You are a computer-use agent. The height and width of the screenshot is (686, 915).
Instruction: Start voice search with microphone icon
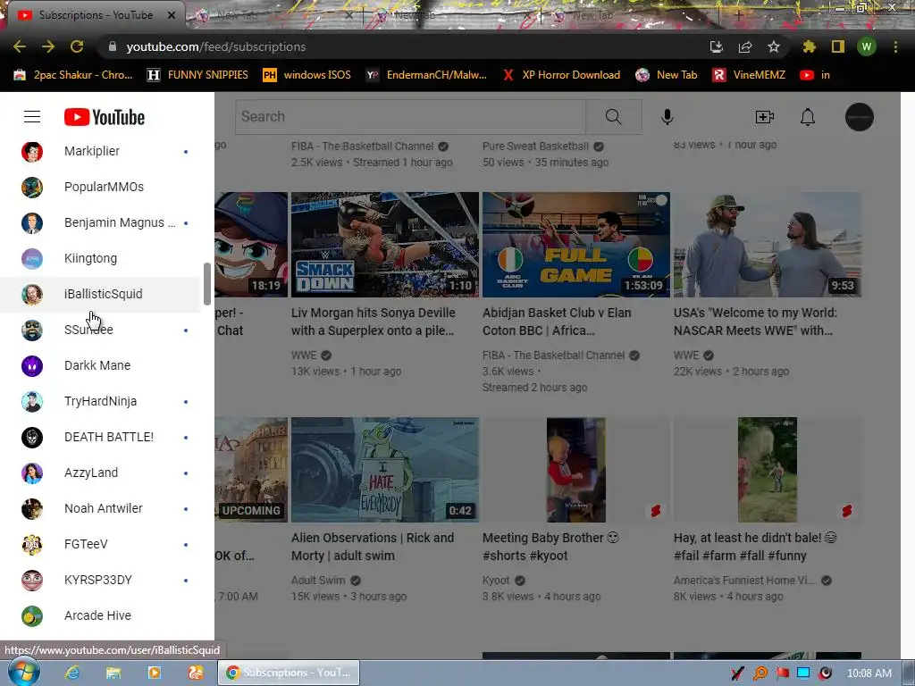[667, 117]
